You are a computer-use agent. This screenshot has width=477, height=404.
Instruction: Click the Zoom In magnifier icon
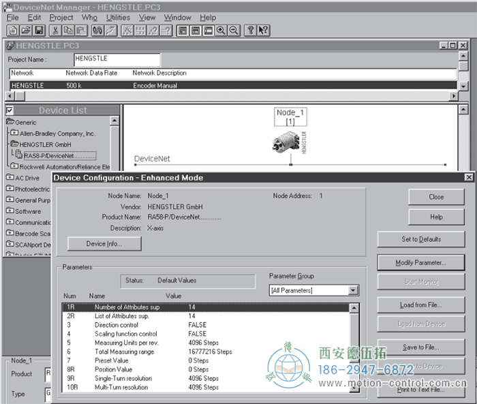tap(221, 30)
